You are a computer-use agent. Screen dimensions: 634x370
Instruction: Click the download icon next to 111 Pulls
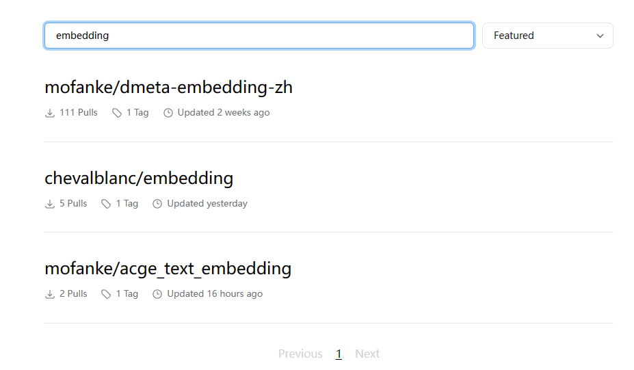pyautogui.click(x=50, y=113)
